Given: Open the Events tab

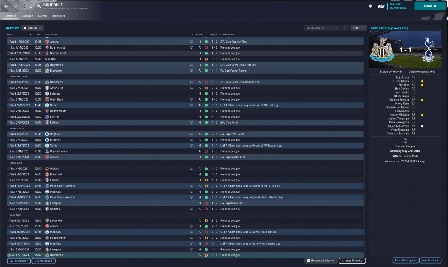Looking at the screenshot, I should click(42, 16).
